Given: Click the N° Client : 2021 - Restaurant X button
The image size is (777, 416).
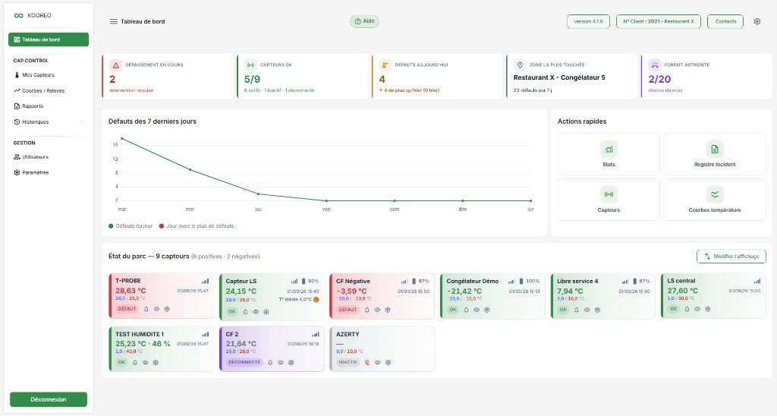Looking at the screenshot, I should coord(659,21).
